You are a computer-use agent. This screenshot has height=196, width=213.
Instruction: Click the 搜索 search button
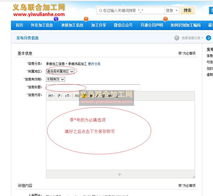click(x=187, y=10)
